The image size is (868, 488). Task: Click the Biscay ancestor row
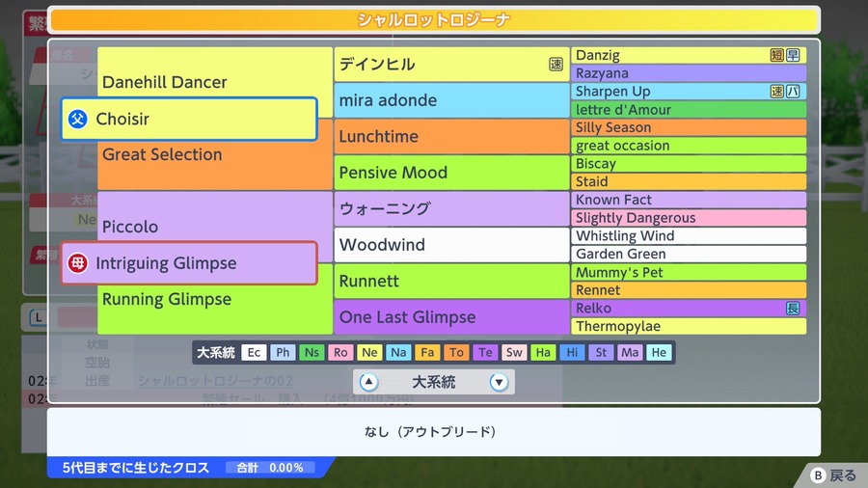pos(689,164)
